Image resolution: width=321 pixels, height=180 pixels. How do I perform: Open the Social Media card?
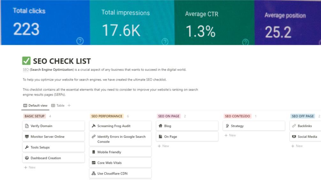coord(305,137)
